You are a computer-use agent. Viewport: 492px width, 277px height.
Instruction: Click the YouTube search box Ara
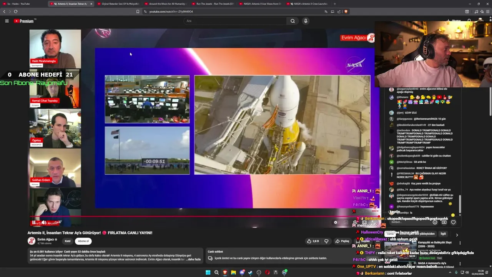234,21
